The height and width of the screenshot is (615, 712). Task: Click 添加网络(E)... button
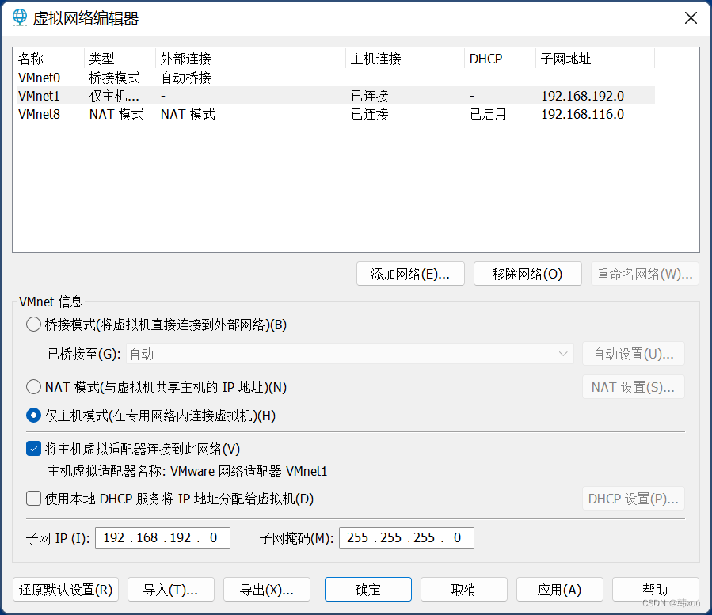click(410, 274)
